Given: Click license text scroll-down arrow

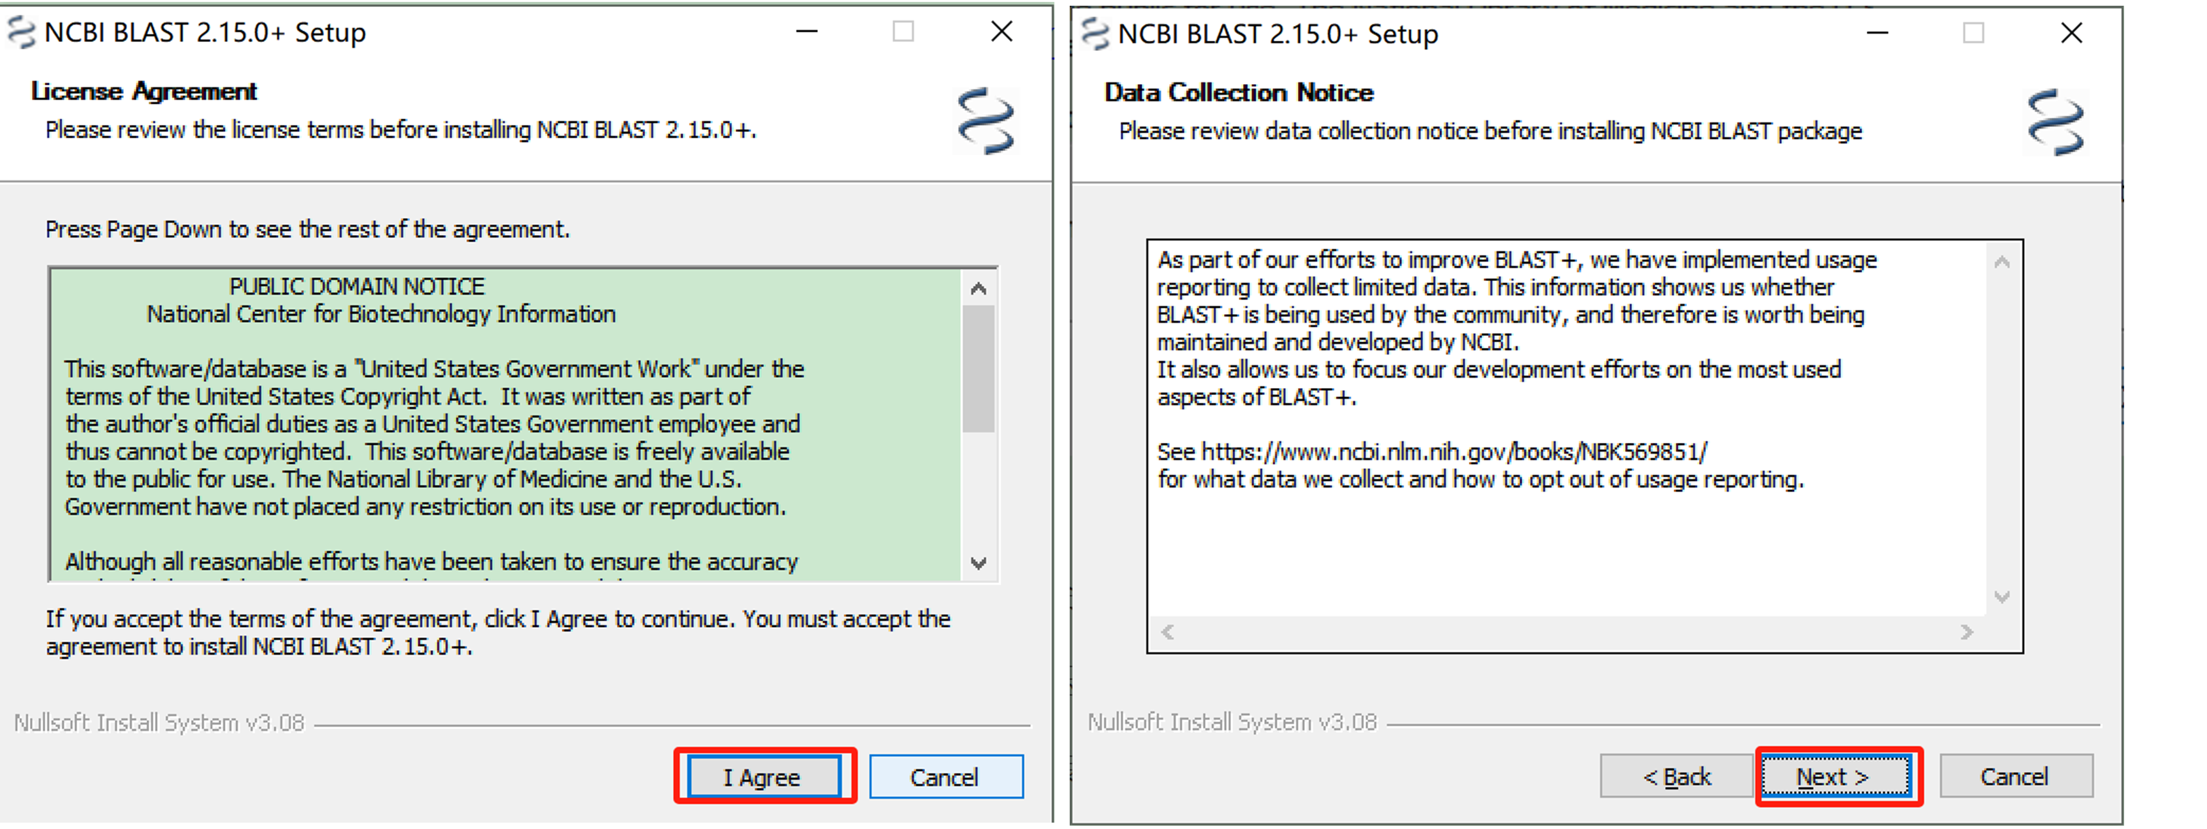Looking at the screenshot, I should click(x=979, y=563).
